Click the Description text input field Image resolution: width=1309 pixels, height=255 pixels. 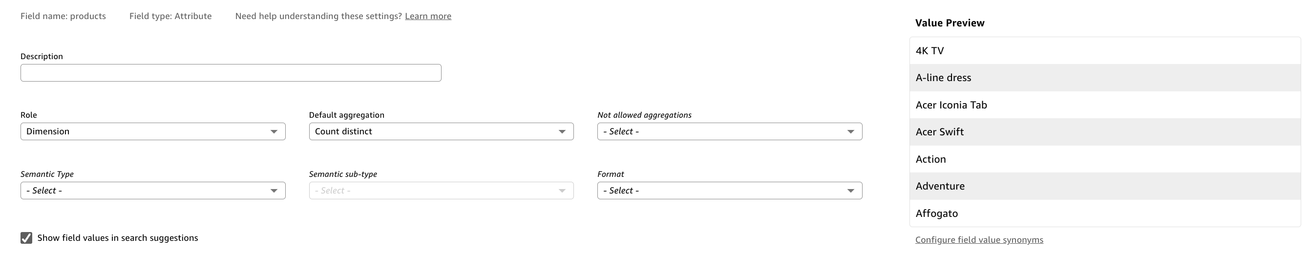click(x=231, y=73)
